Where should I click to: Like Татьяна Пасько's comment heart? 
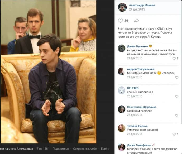(x=174, y=134)
